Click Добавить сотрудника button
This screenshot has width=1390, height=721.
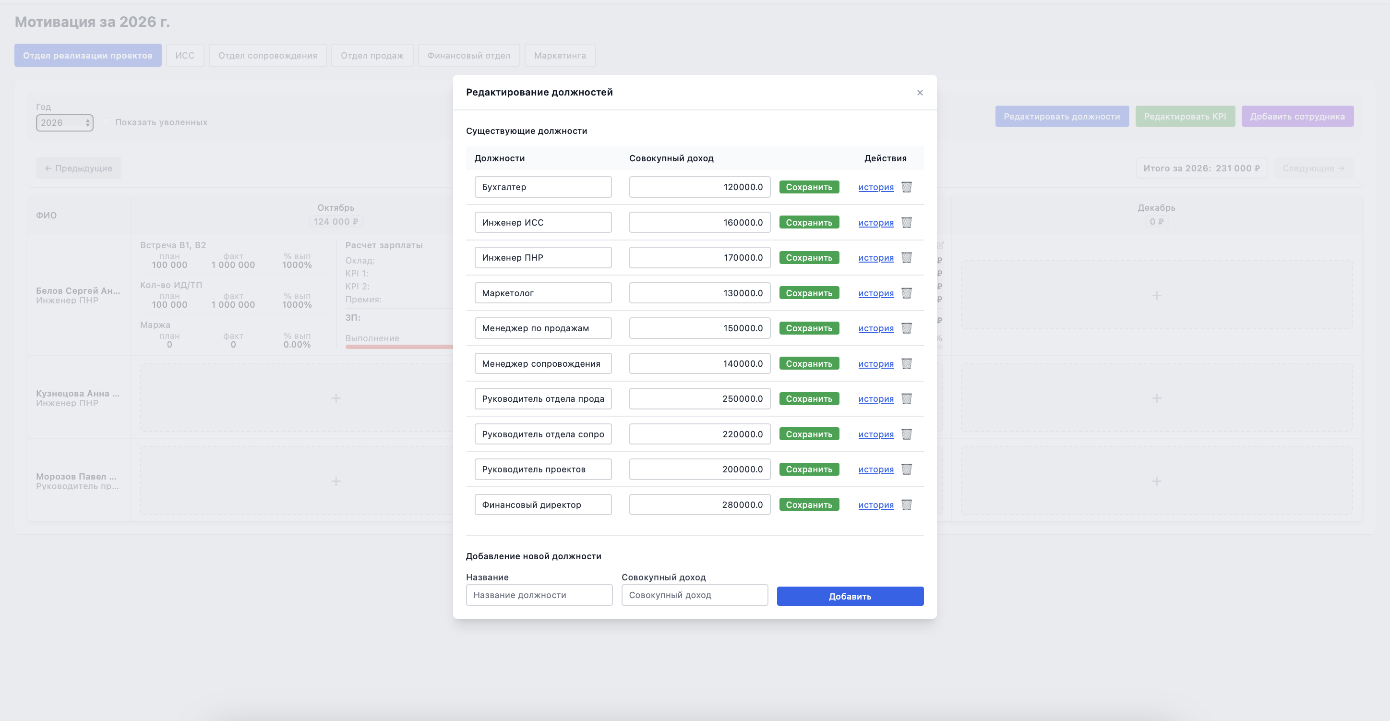pyautogui.click(x=1297, y=117)
